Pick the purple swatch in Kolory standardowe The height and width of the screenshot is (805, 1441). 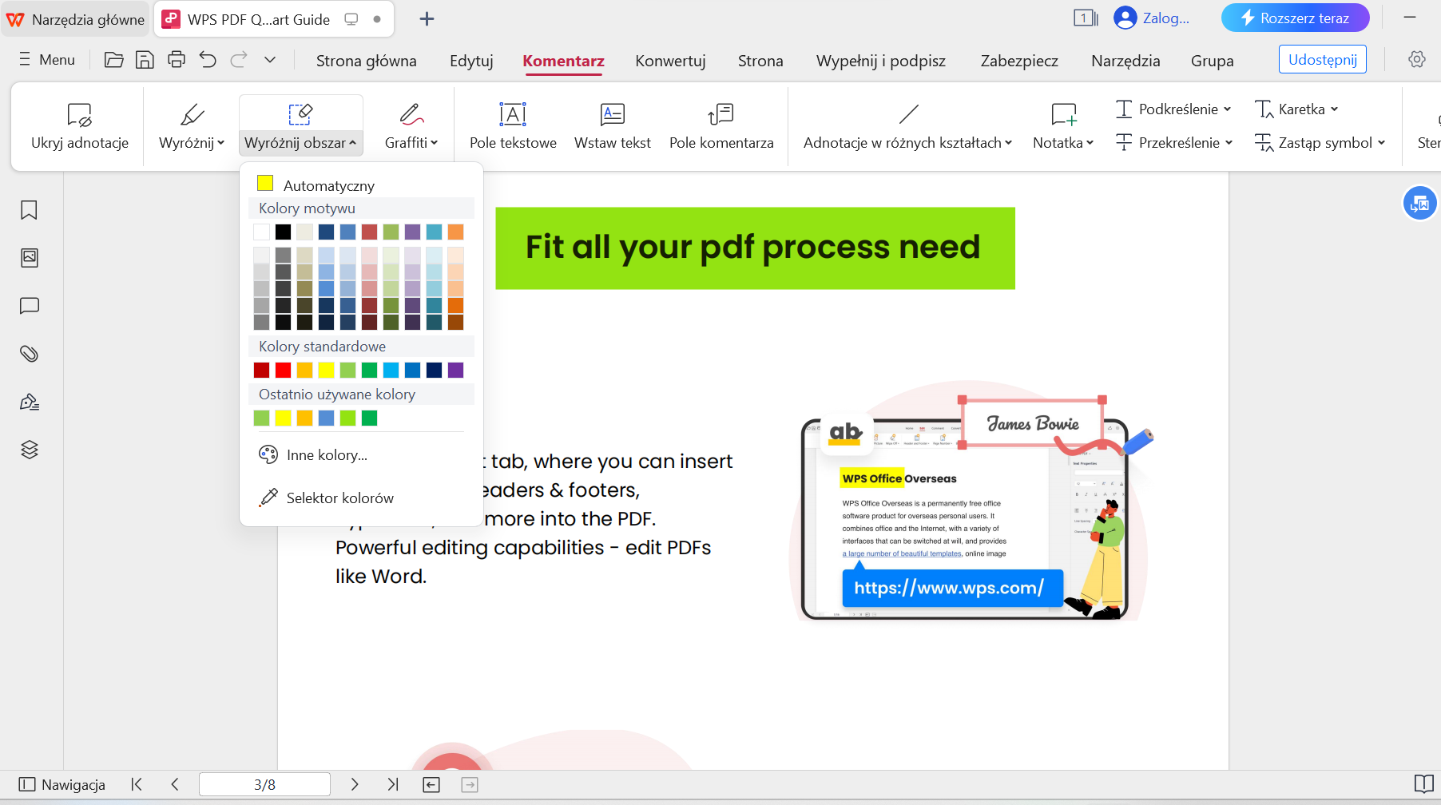(x=455, y=370)
